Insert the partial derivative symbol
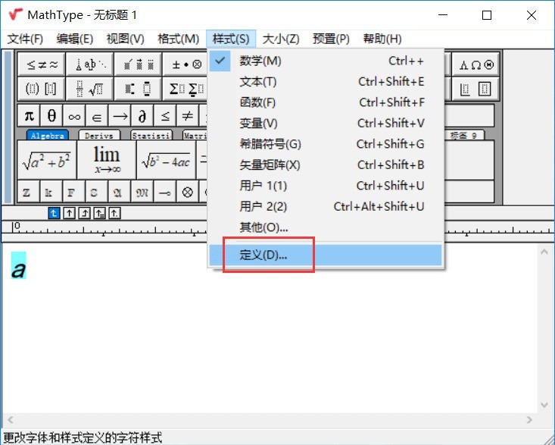This screenshot has width=555, height=445. 142,115
